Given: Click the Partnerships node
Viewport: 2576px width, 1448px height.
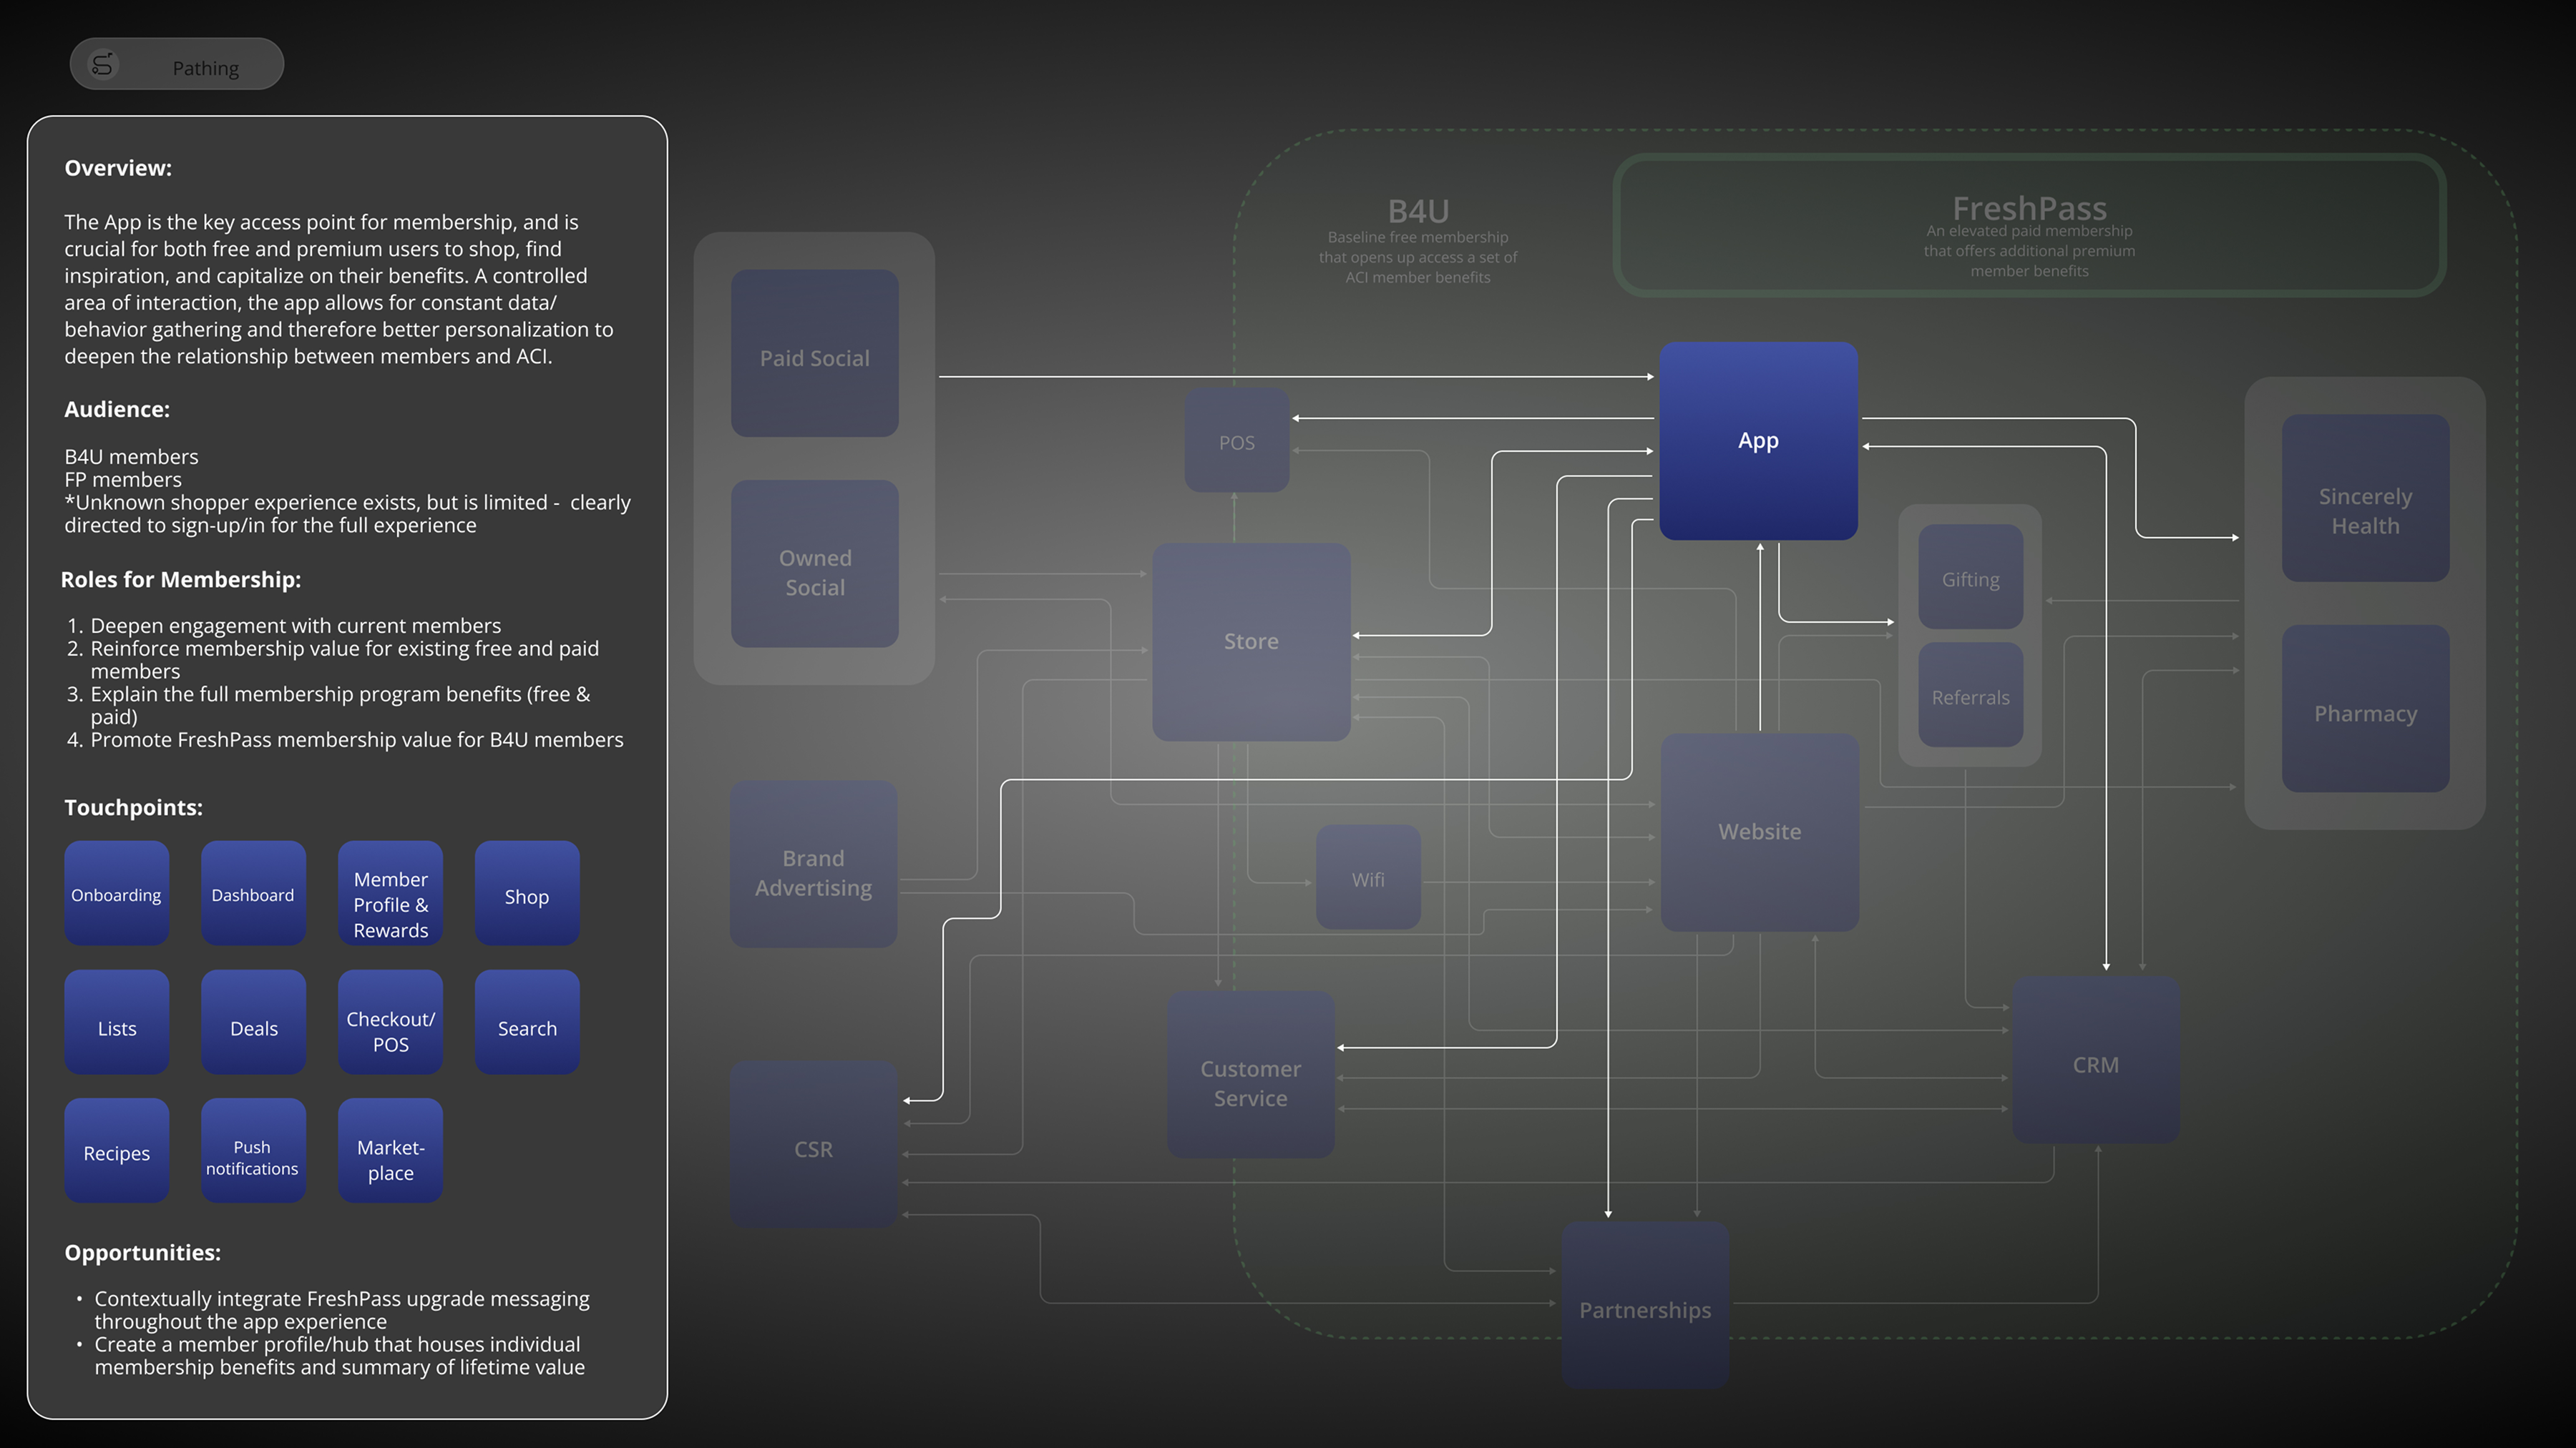Looking at the screenshot, I should click(1645, 1305).
